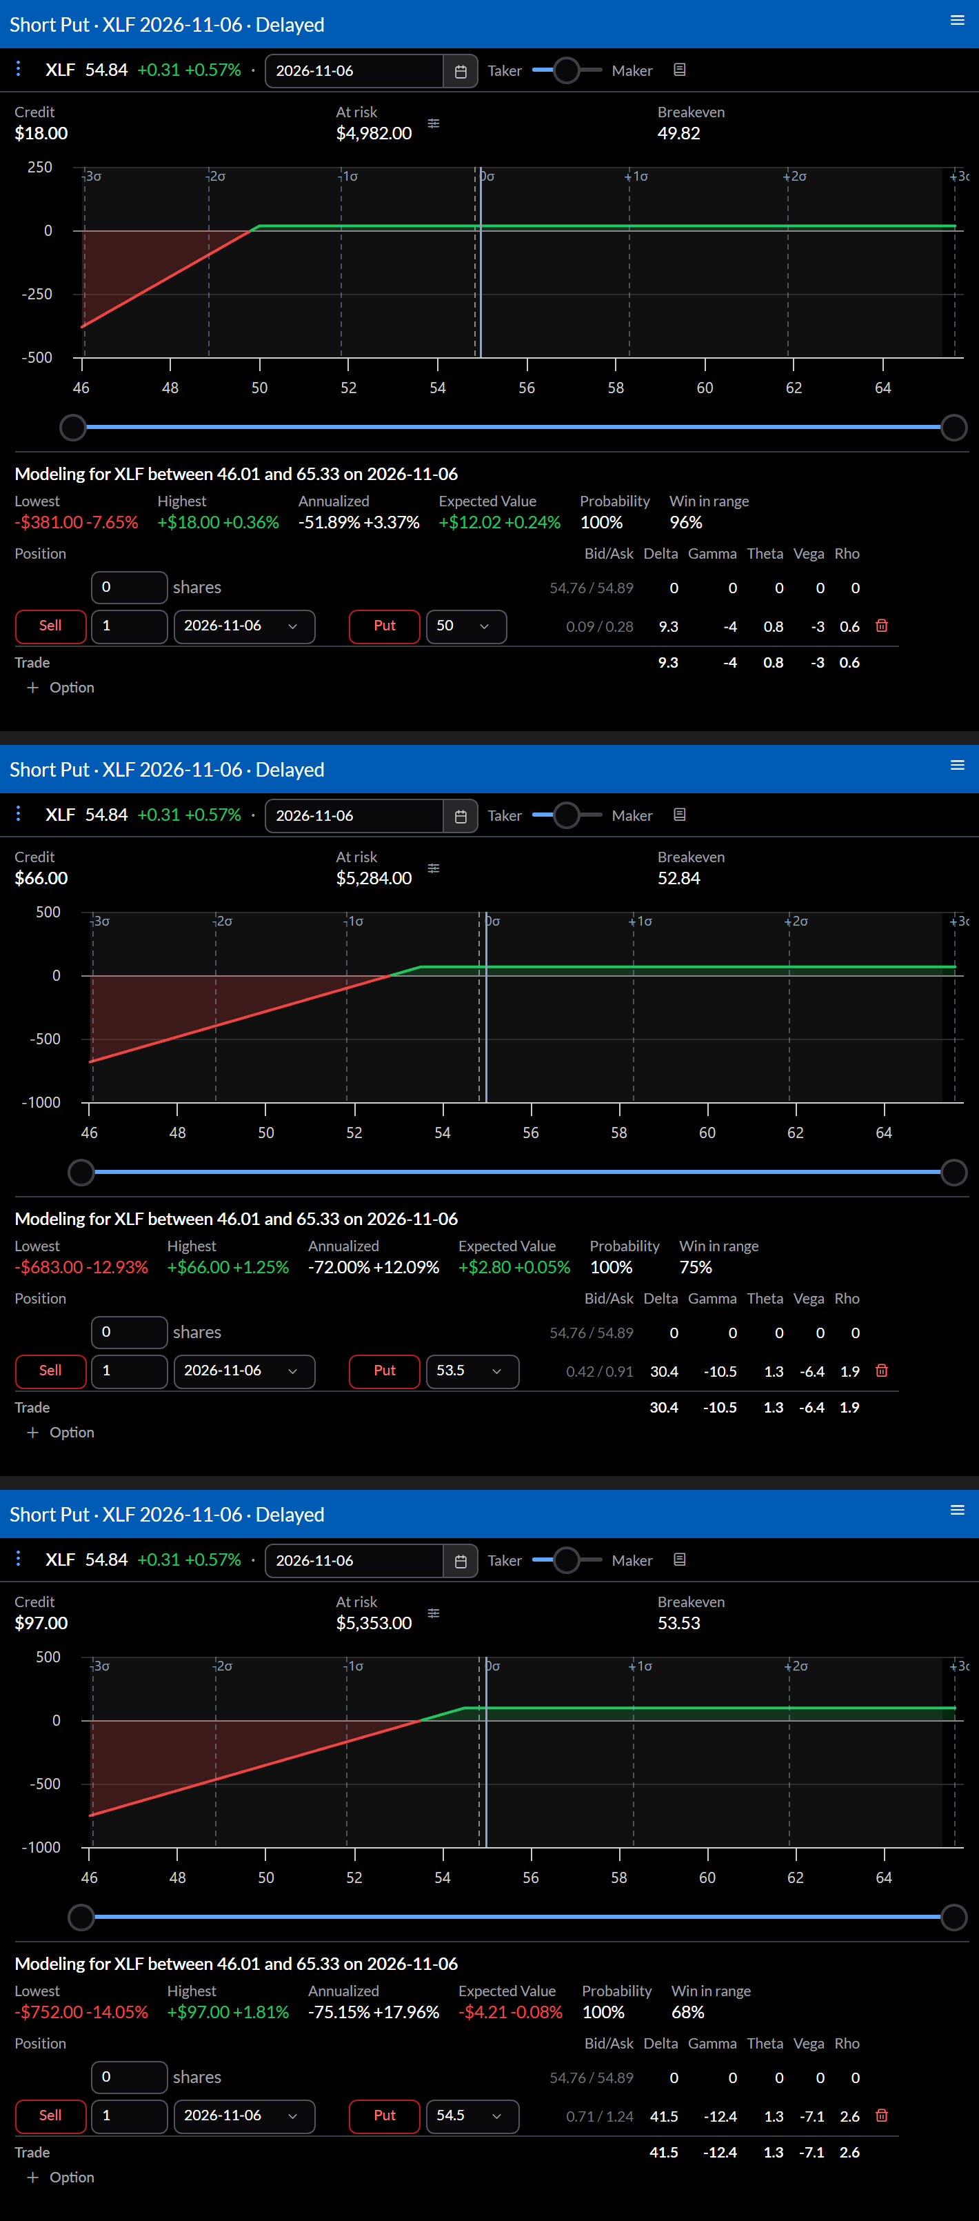Open vertical dots menu in first XLF panel
Viewport: 979px width, 2221px height.
(x=18, y=69)
